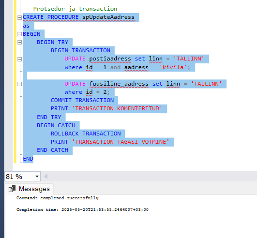Collapse the UPDATE postiaadress statement

pos(19,59)
